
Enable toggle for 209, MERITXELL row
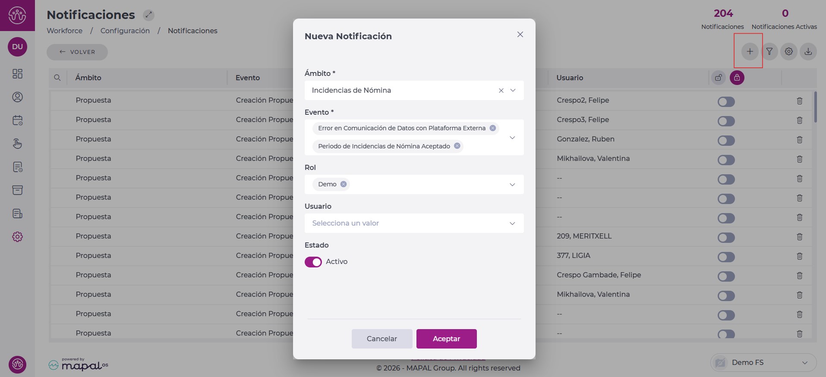[726, 238]
